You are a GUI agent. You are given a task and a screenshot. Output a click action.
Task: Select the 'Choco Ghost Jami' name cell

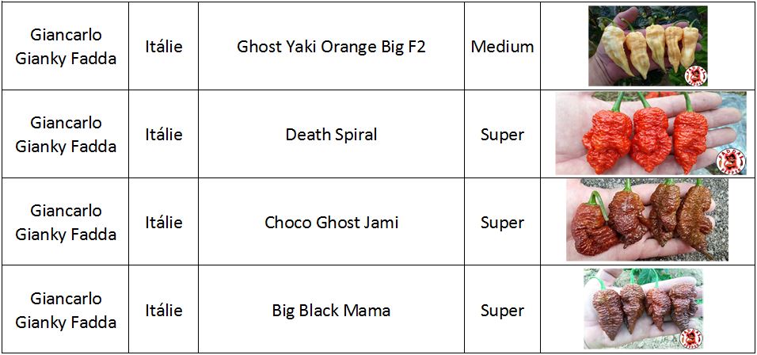[331, 223]
